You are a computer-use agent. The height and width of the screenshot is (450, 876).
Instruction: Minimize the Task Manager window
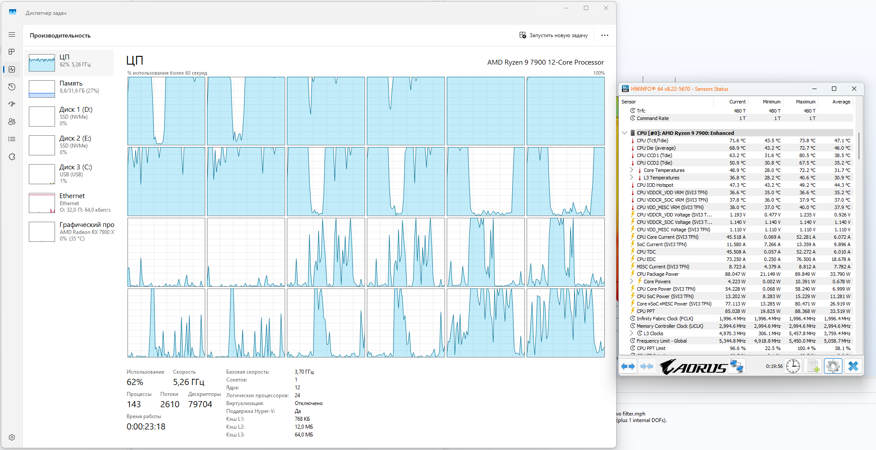point(566,8)
